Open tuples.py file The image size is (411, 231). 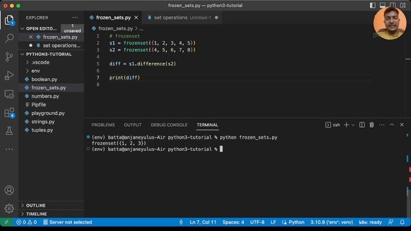tap(42, 130)
